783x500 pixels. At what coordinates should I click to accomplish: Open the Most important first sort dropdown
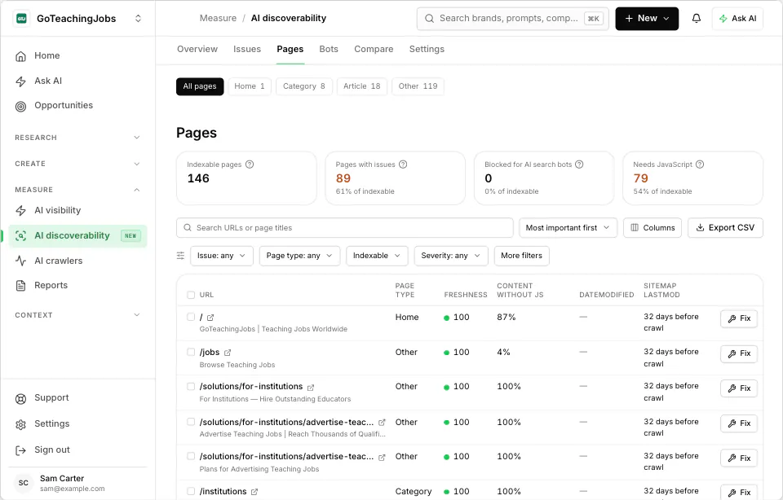point(568,228)
